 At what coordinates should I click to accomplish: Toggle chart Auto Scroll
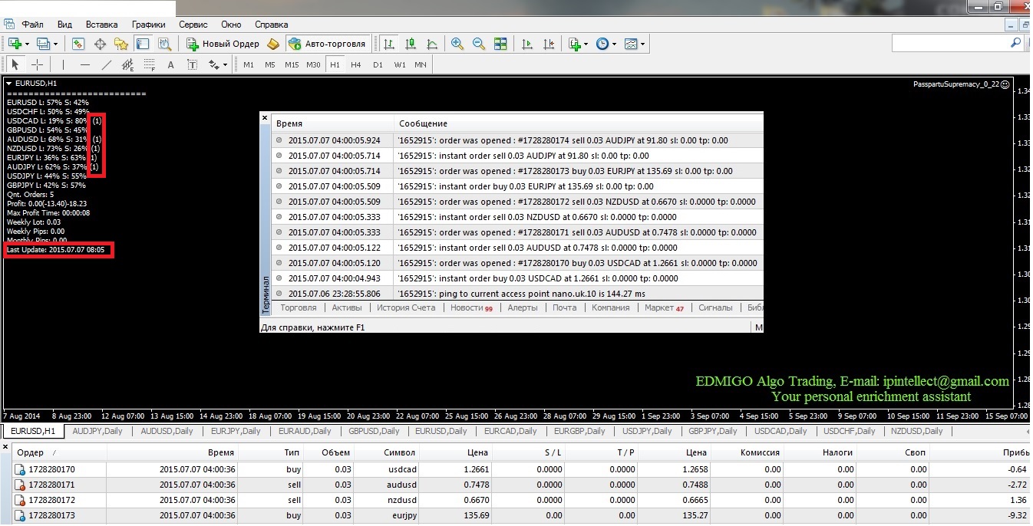527,44
